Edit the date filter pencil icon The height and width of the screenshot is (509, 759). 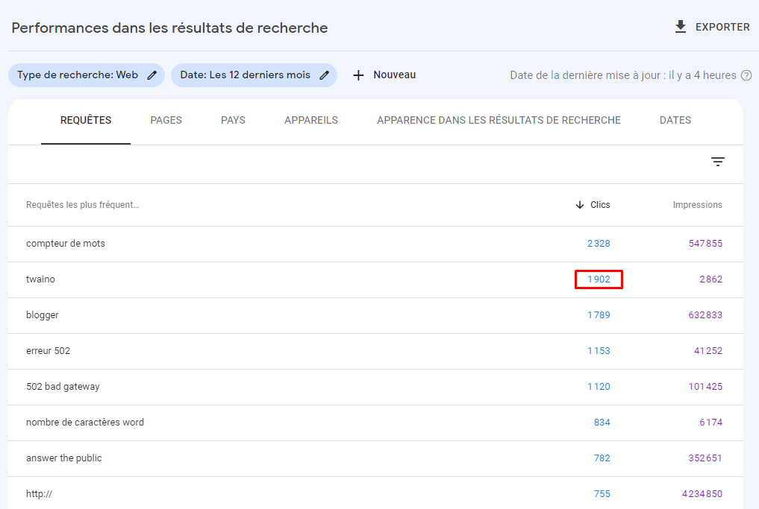324,75
